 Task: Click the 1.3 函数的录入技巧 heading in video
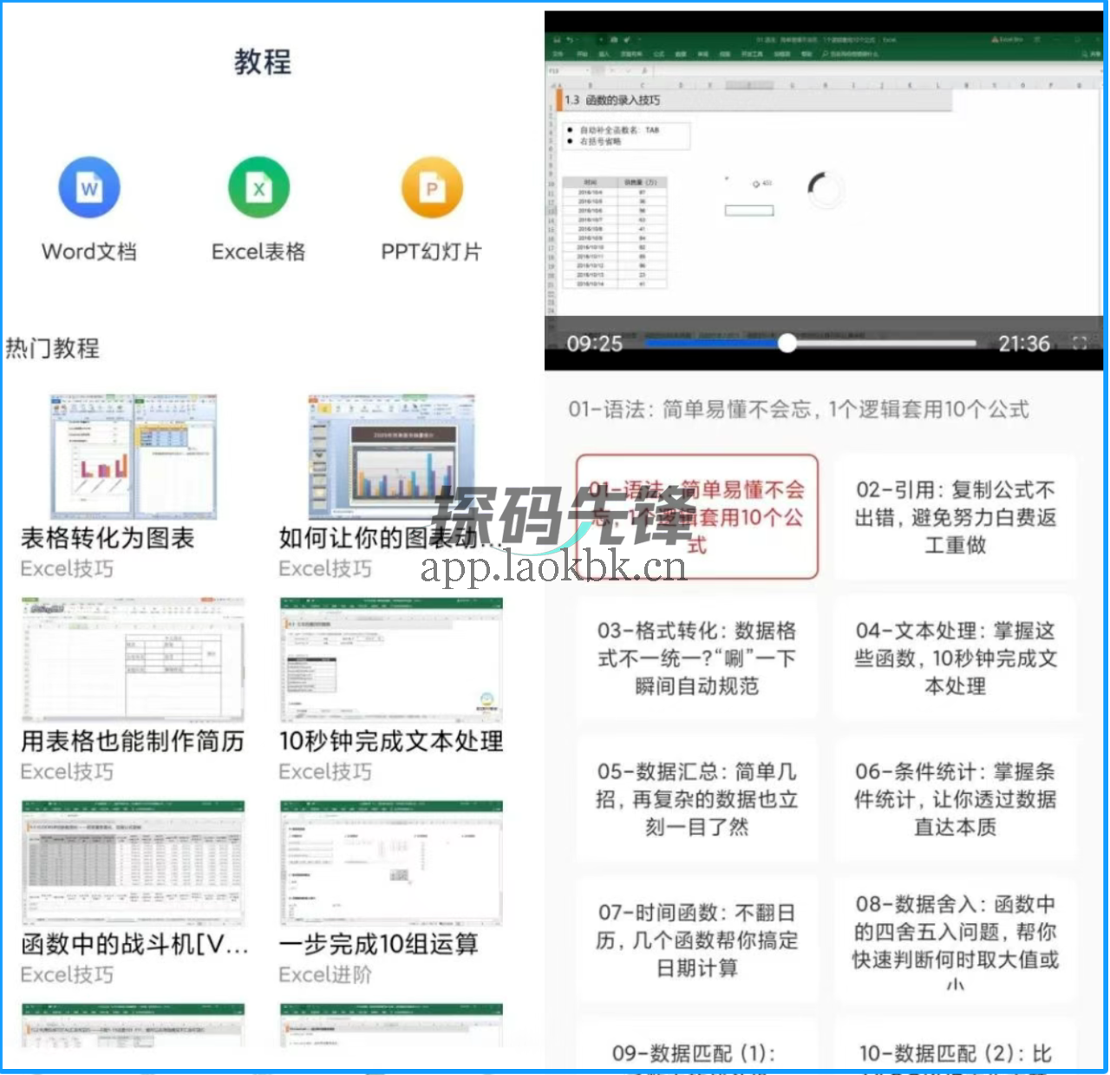(612, 100)
